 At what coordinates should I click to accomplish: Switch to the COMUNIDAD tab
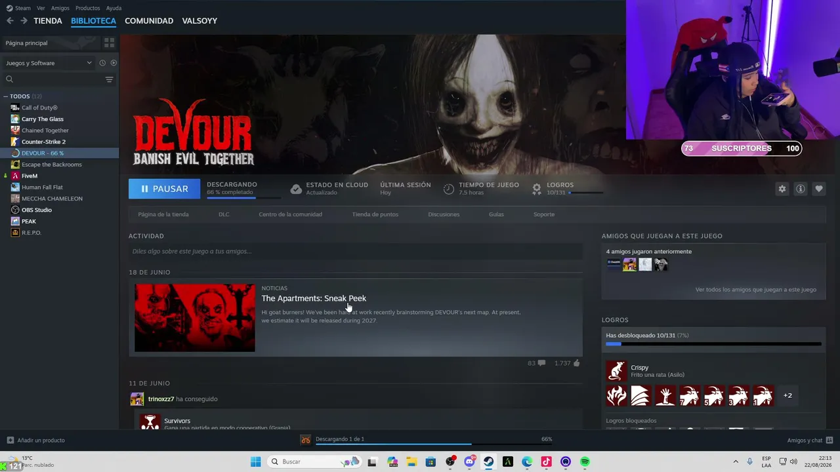149,21
